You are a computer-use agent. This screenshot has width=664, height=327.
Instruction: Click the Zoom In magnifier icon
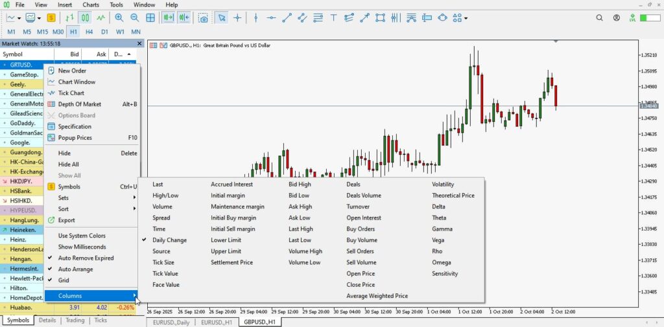pos(119,18)
